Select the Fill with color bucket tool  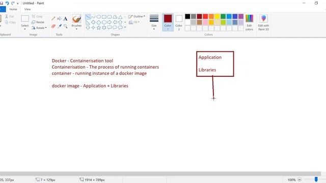(x=60, y=19)
